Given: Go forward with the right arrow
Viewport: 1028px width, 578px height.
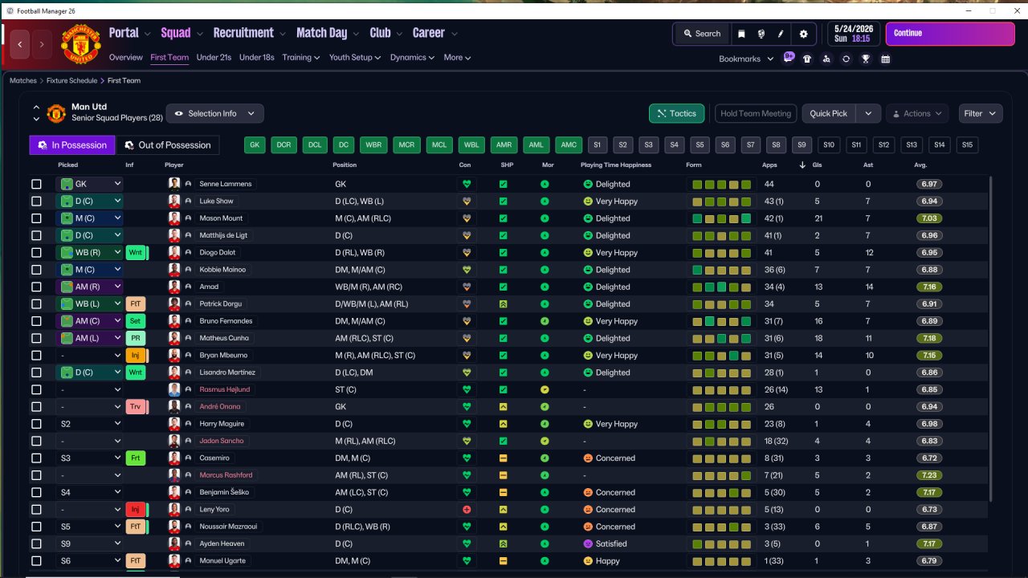Looking at the screenshot, I should (x=42, y=44).
